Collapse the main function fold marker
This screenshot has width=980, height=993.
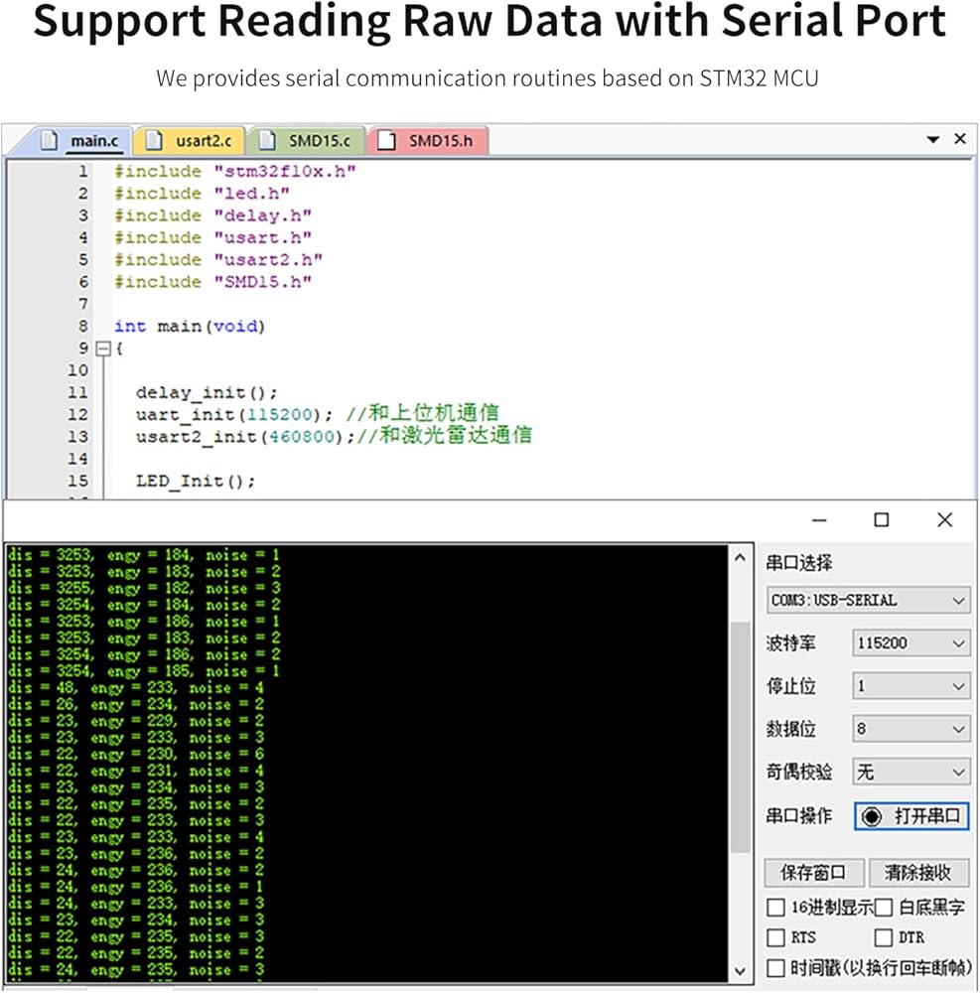click(101, 349)
